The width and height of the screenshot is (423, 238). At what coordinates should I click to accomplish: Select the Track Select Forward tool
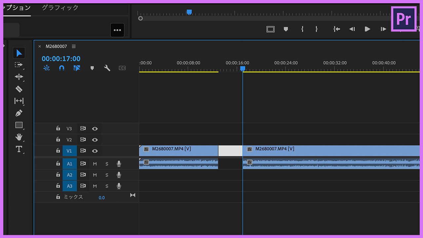tap(19, 65)
